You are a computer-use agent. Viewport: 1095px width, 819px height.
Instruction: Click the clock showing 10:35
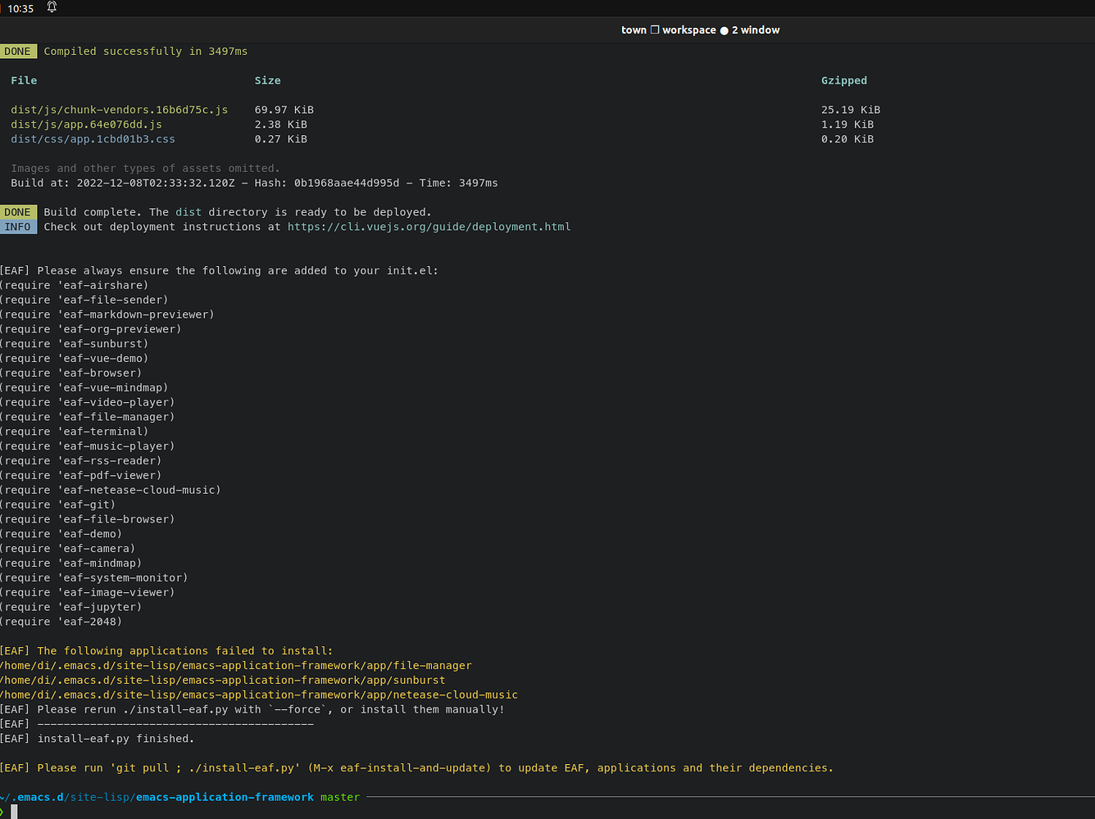[x=20, y=9]
